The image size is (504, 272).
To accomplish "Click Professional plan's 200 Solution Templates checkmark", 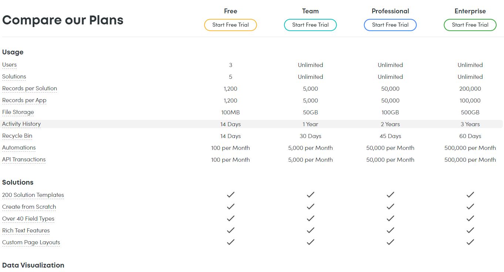I will pos(390,195).
